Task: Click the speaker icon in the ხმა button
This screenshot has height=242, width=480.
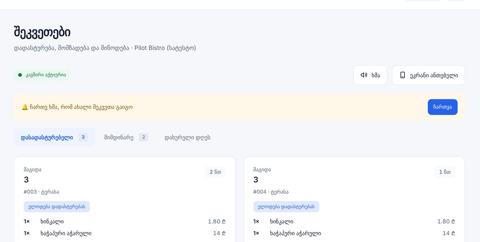Action: (x=364, y=75)
